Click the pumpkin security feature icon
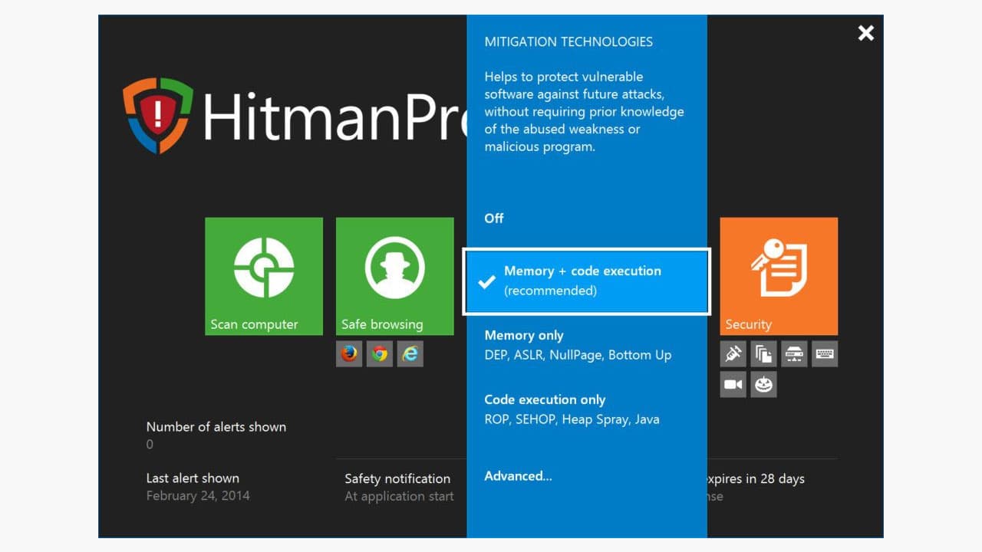Screen dimensions: 982x552 (x=763, y=384)
